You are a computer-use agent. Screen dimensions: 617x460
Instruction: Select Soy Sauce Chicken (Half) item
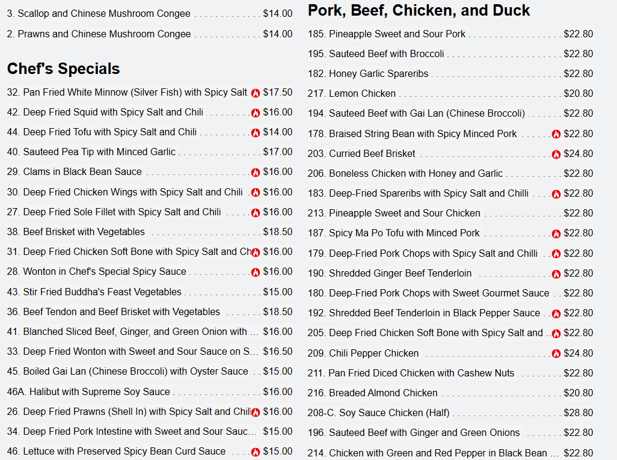tap(450, 412)
